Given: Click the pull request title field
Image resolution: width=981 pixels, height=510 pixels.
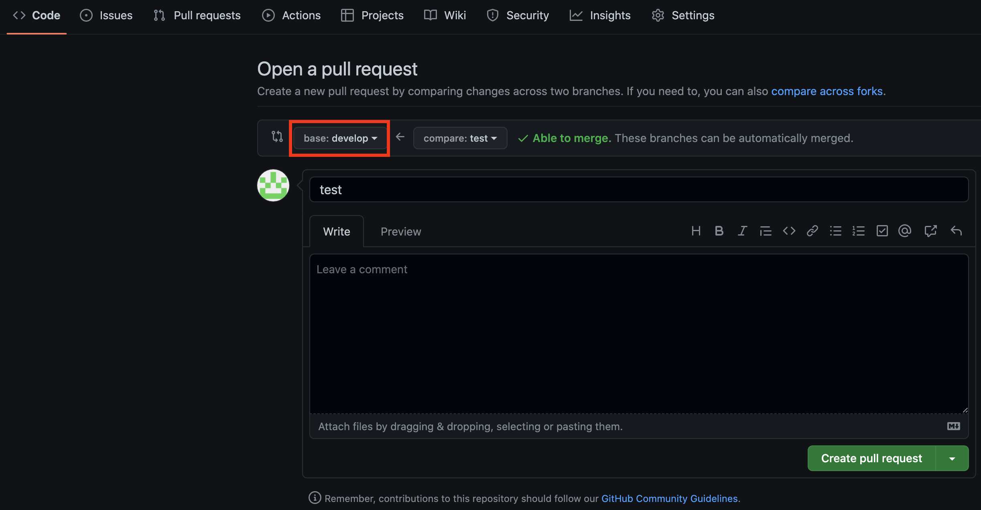Looking at the screenshot, I should [639, 189].
